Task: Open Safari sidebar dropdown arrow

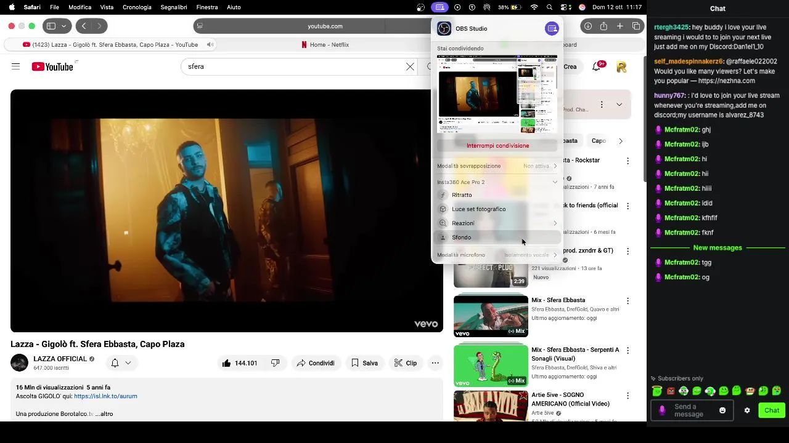Action: tap(63, 26)
